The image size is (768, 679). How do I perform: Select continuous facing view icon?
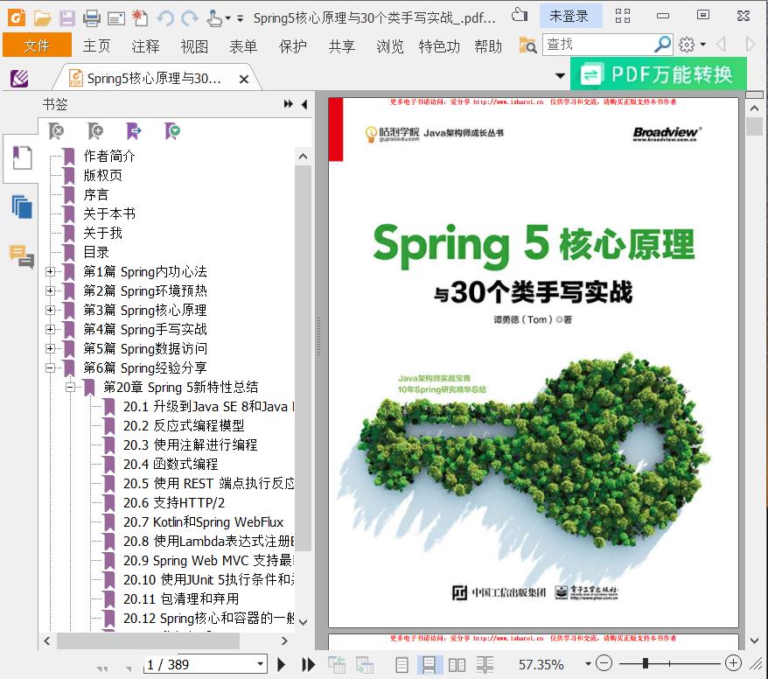click(485, 665)
